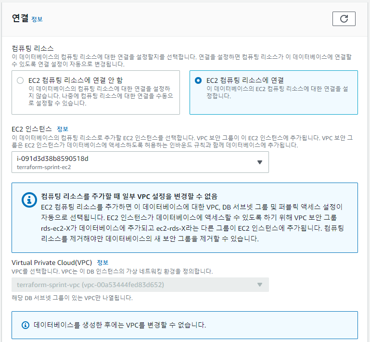The width and height of the screenshot is (370, 342).
Task: Open the 정보 link beside EC2 인스턴스
Action: click(x=63, y=129)
